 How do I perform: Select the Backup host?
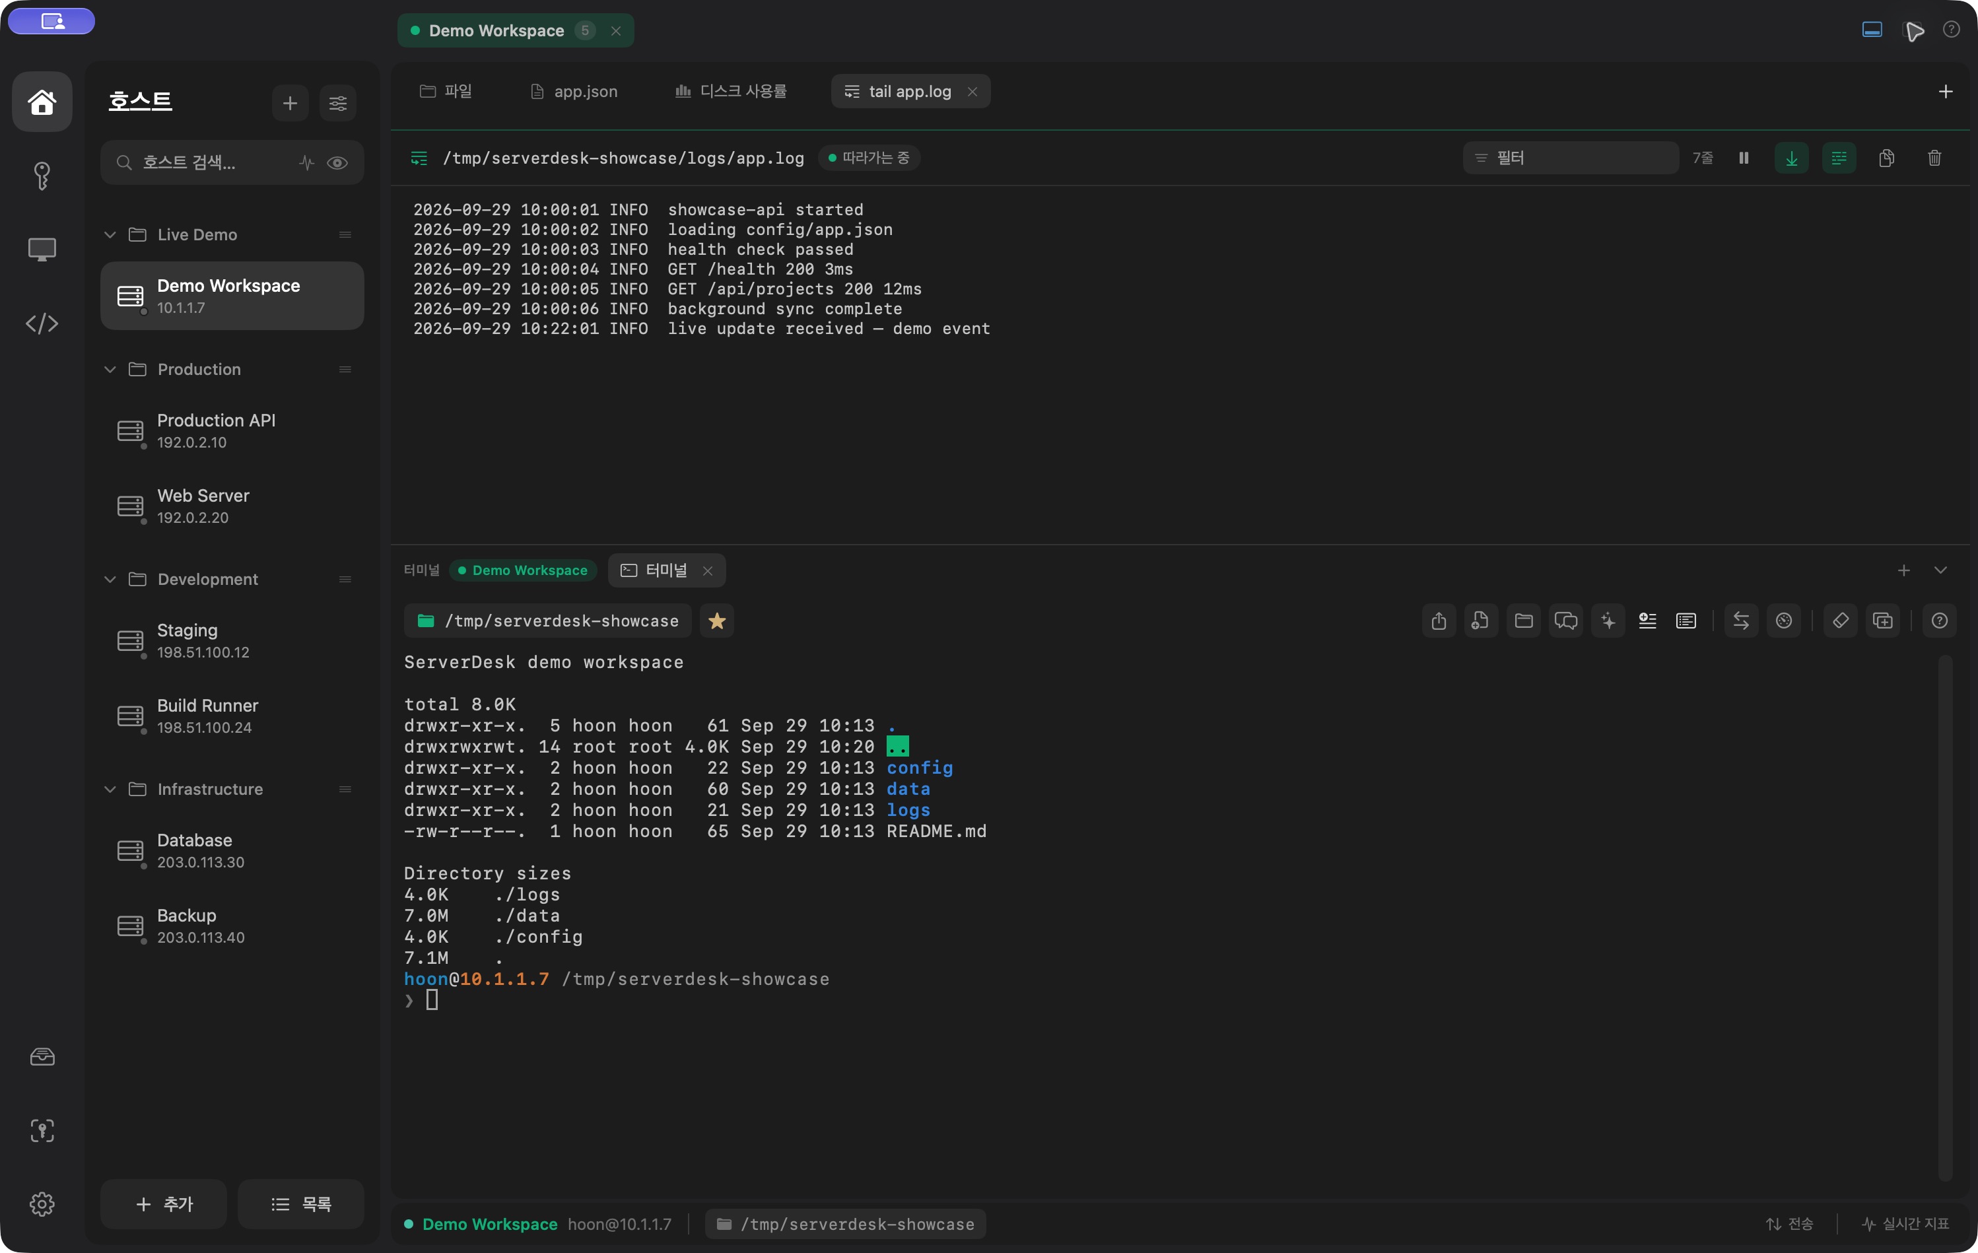pyautogui.click(x=232, y=925)
